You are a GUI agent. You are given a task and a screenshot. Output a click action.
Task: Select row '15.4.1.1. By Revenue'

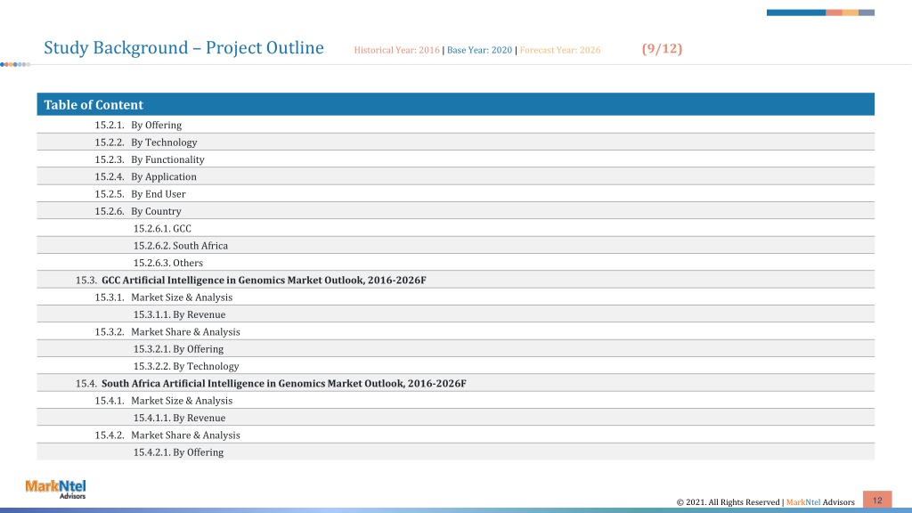[x=455, y=418]
